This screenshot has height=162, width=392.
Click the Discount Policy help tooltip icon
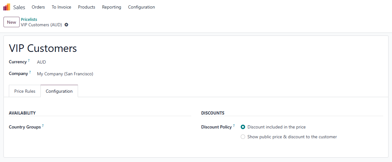(x=234, y=125)
